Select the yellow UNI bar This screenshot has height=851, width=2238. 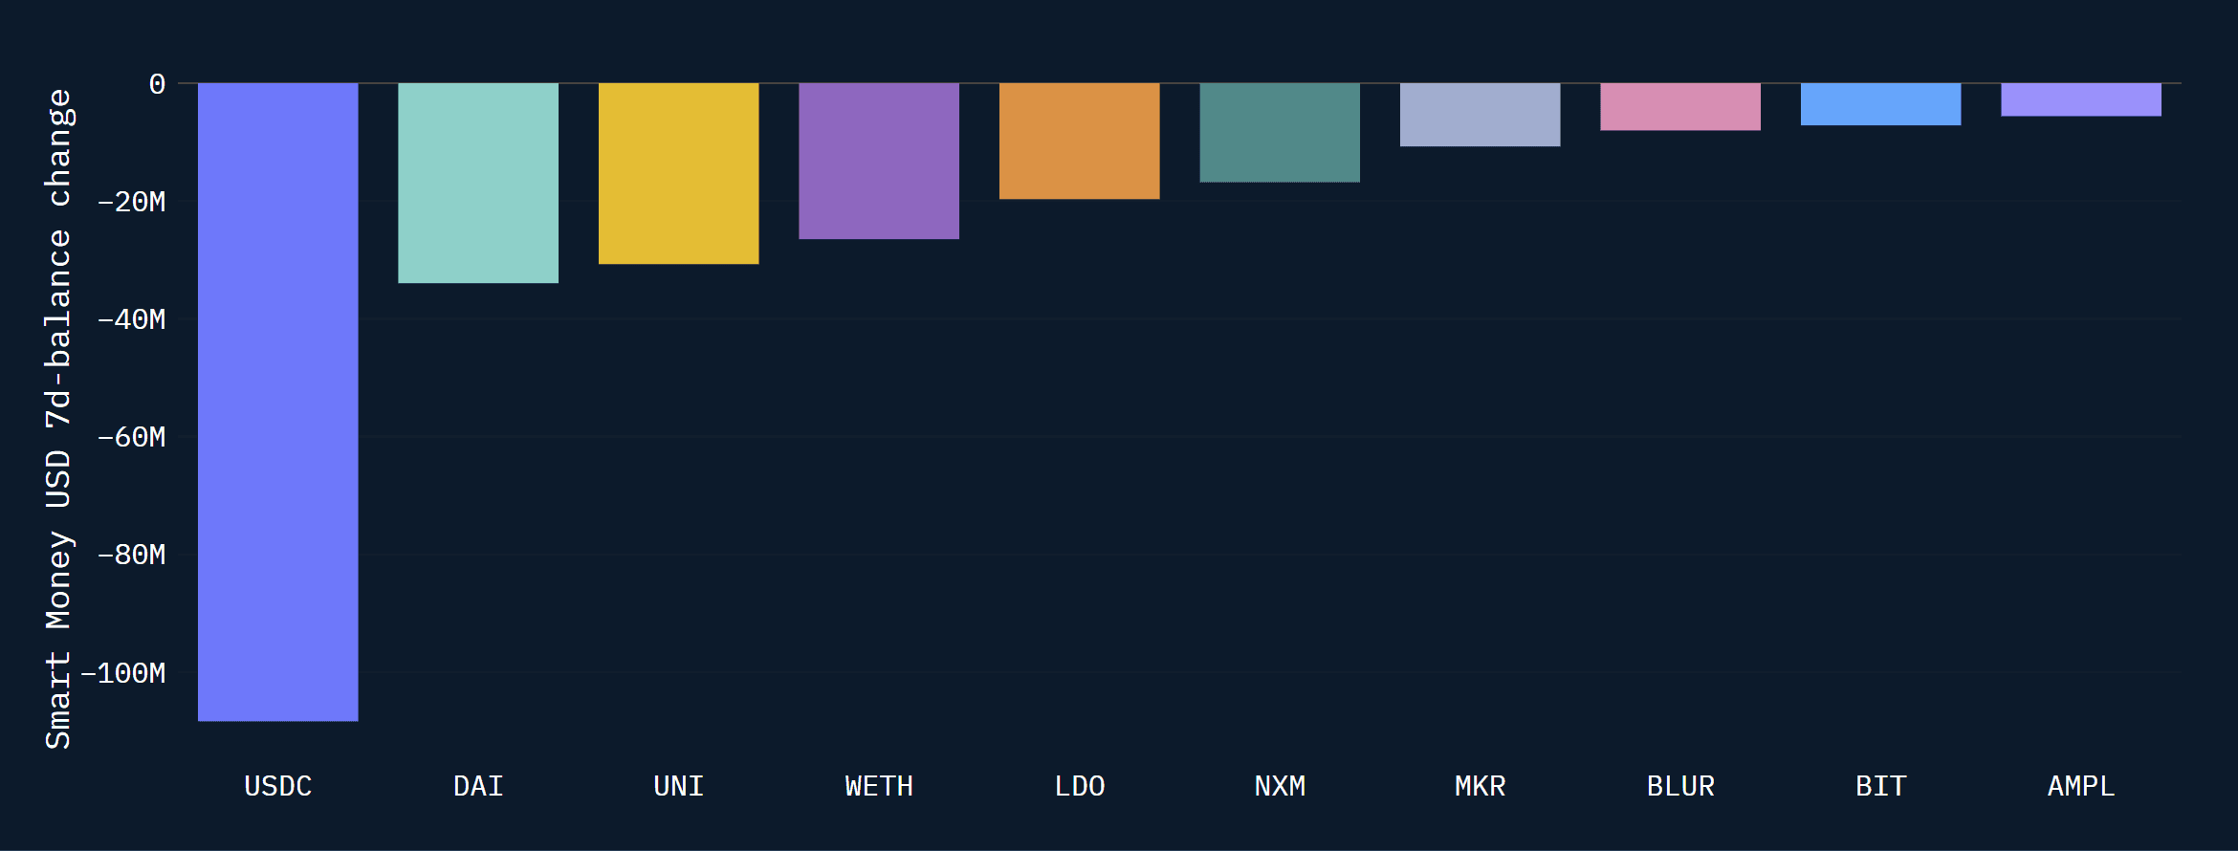(x=679, y=173)
